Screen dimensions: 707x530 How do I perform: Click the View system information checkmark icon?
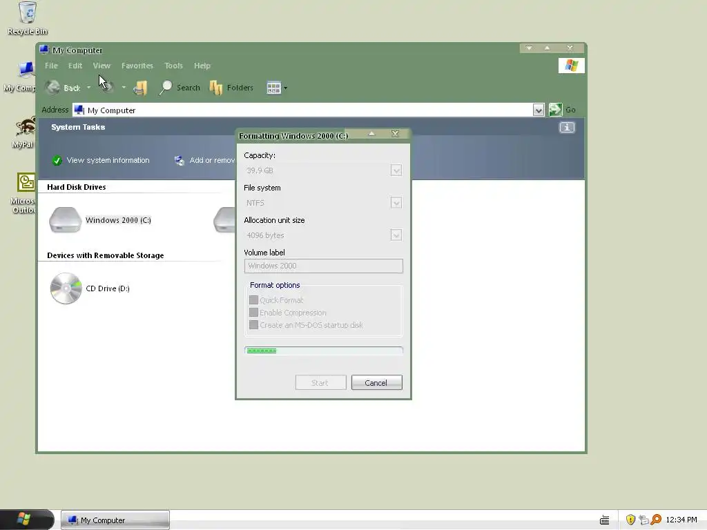[x=57, y=160]
